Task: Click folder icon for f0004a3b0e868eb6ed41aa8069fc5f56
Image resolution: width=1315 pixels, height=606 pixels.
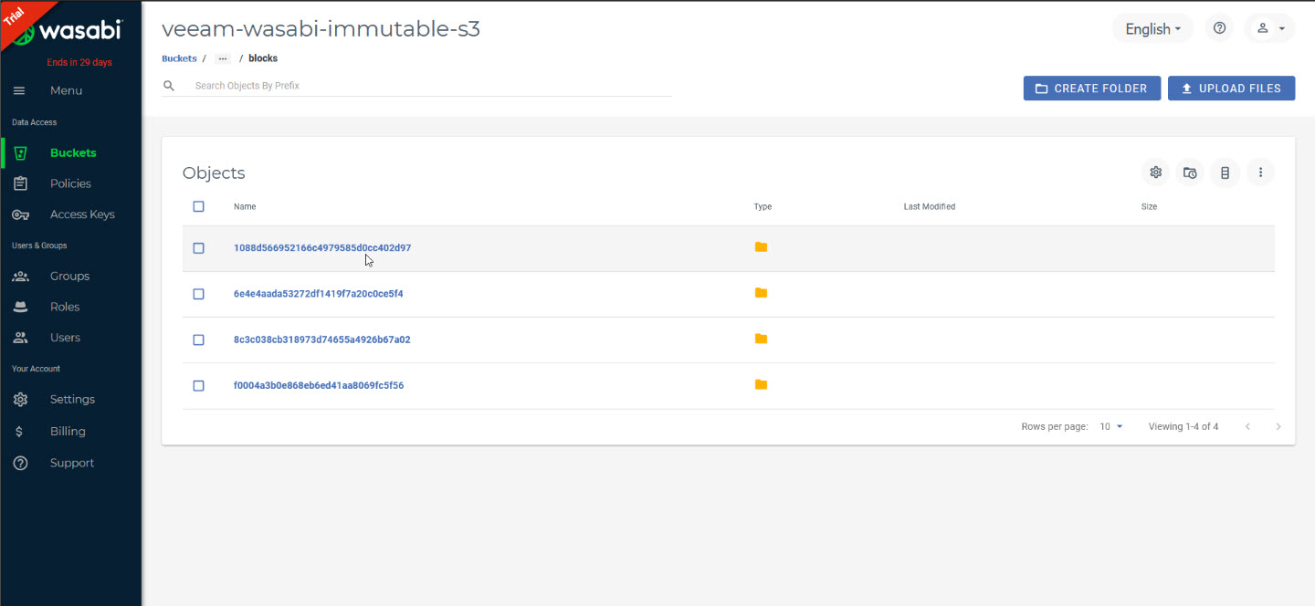Action: point(761,384)
